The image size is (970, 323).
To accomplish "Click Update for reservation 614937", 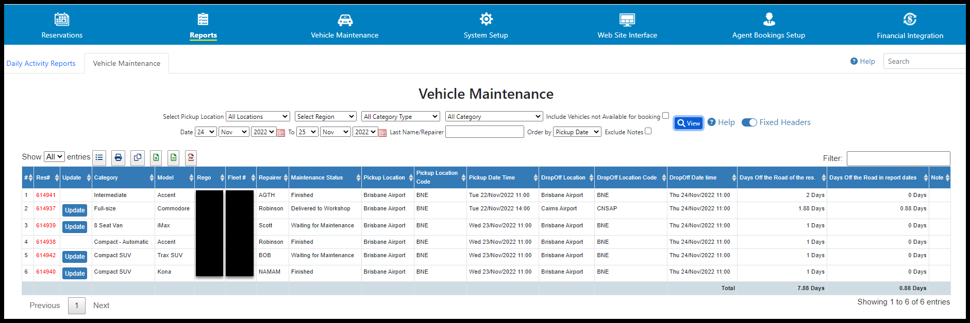I will coord(75,210).
